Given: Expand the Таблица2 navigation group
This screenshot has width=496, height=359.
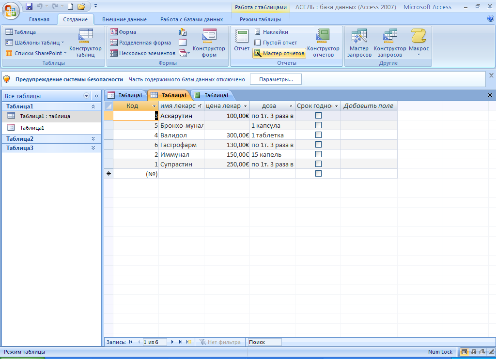Looking at the screenshot, I should tap(93, 139).
